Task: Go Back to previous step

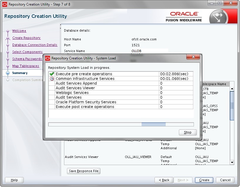Action: pyautogui.click(x=164, y=180)
